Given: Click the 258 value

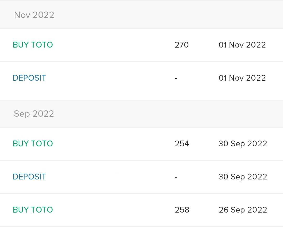Looking at the screenshot, I should tap(182, 210).
